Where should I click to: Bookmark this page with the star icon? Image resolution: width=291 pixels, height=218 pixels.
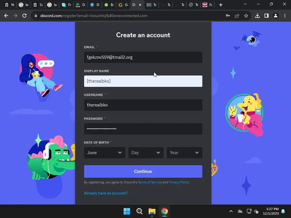[246, 16]
